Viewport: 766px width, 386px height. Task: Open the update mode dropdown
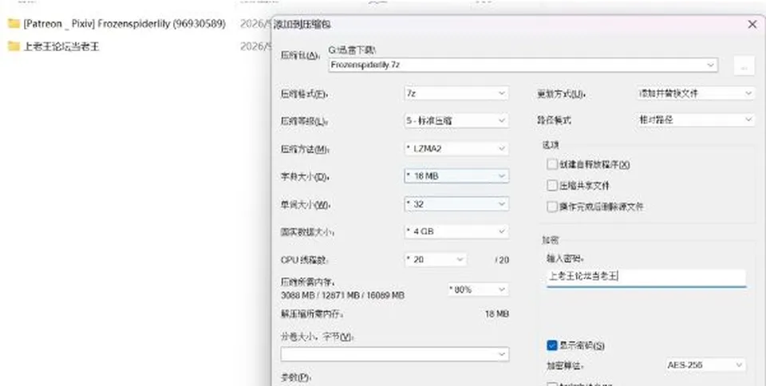(x=696, y=93)
